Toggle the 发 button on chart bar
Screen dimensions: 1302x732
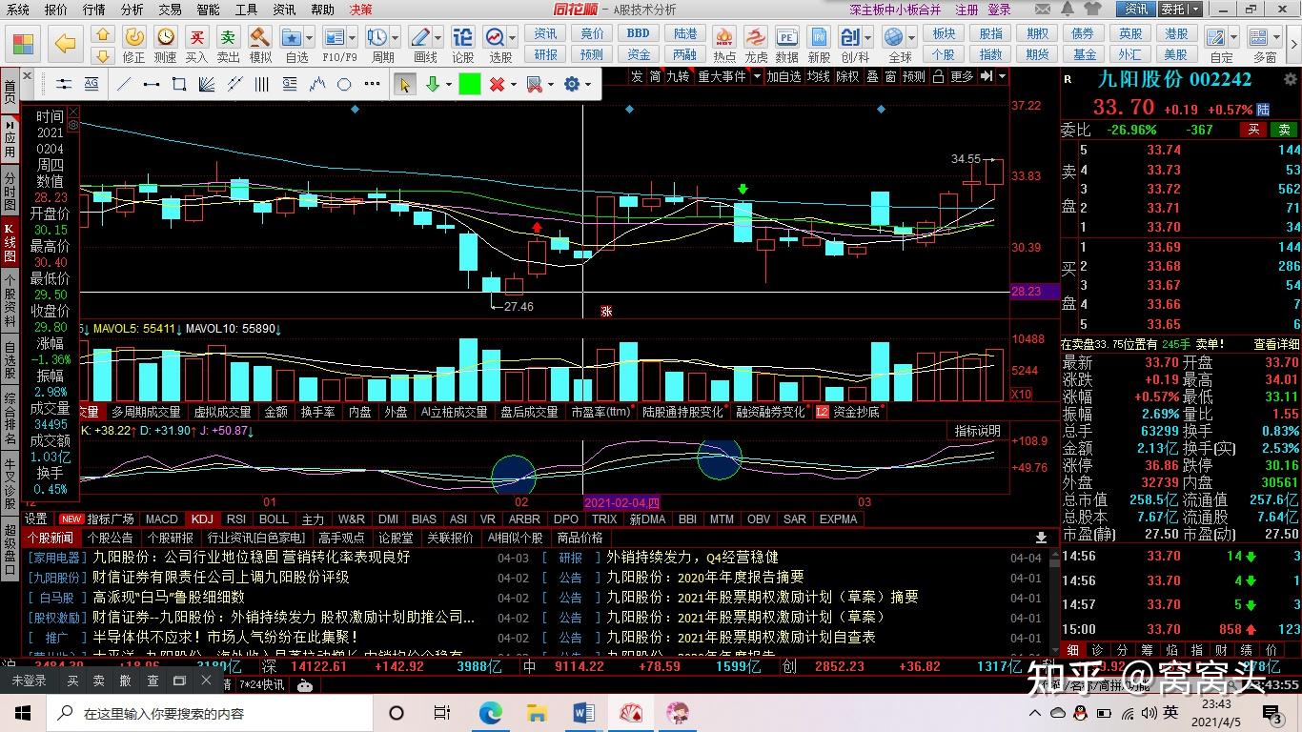637,76
